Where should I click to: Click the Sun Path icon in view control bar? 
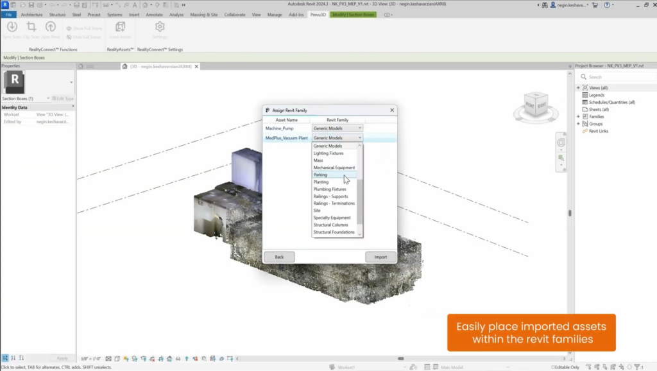coord(126,359)
